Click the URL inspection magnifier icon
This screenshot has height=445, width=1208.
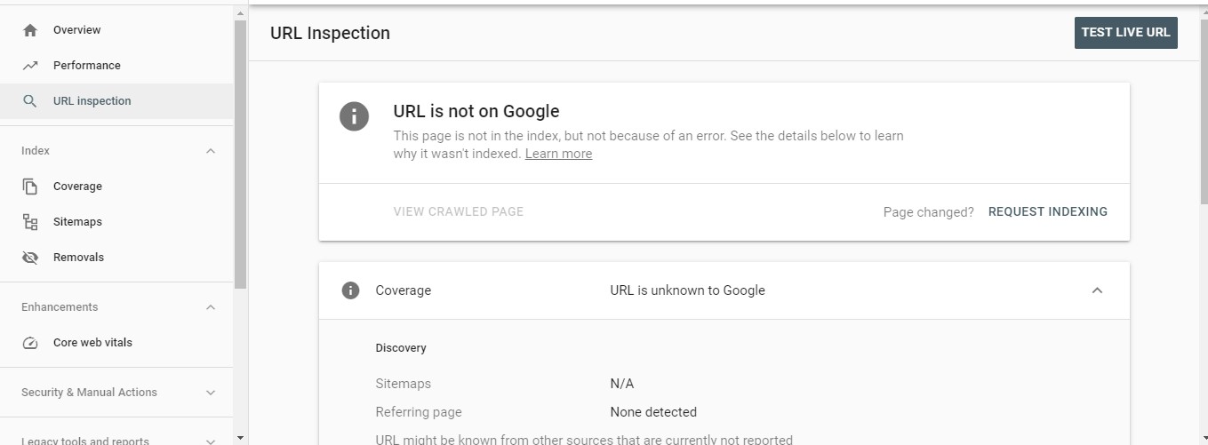pyautogui.click(x=30, y=101)
